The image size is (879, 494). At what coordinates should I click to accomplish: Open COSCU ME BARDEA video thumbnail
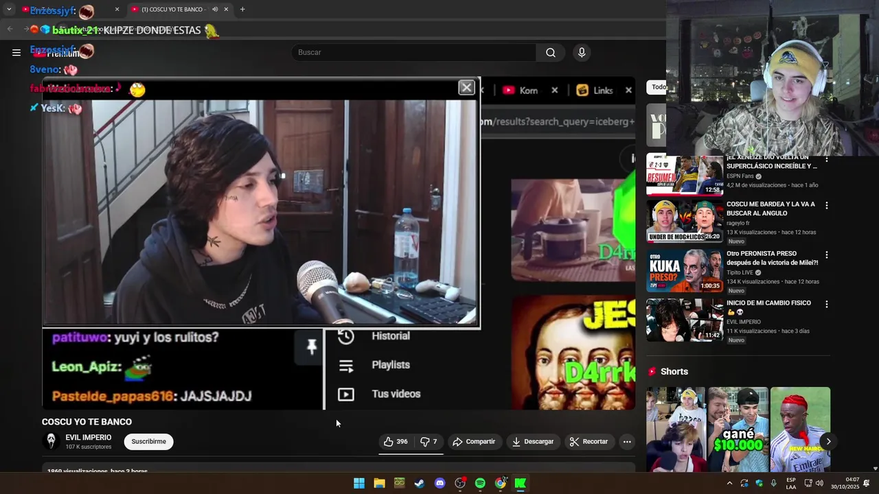685,221
